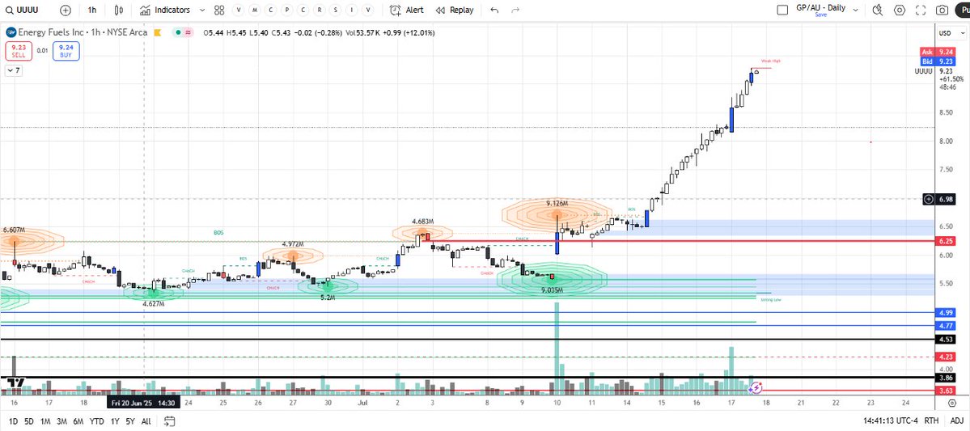
Task: Open the Indicators dialog
Action: point(164,10)
